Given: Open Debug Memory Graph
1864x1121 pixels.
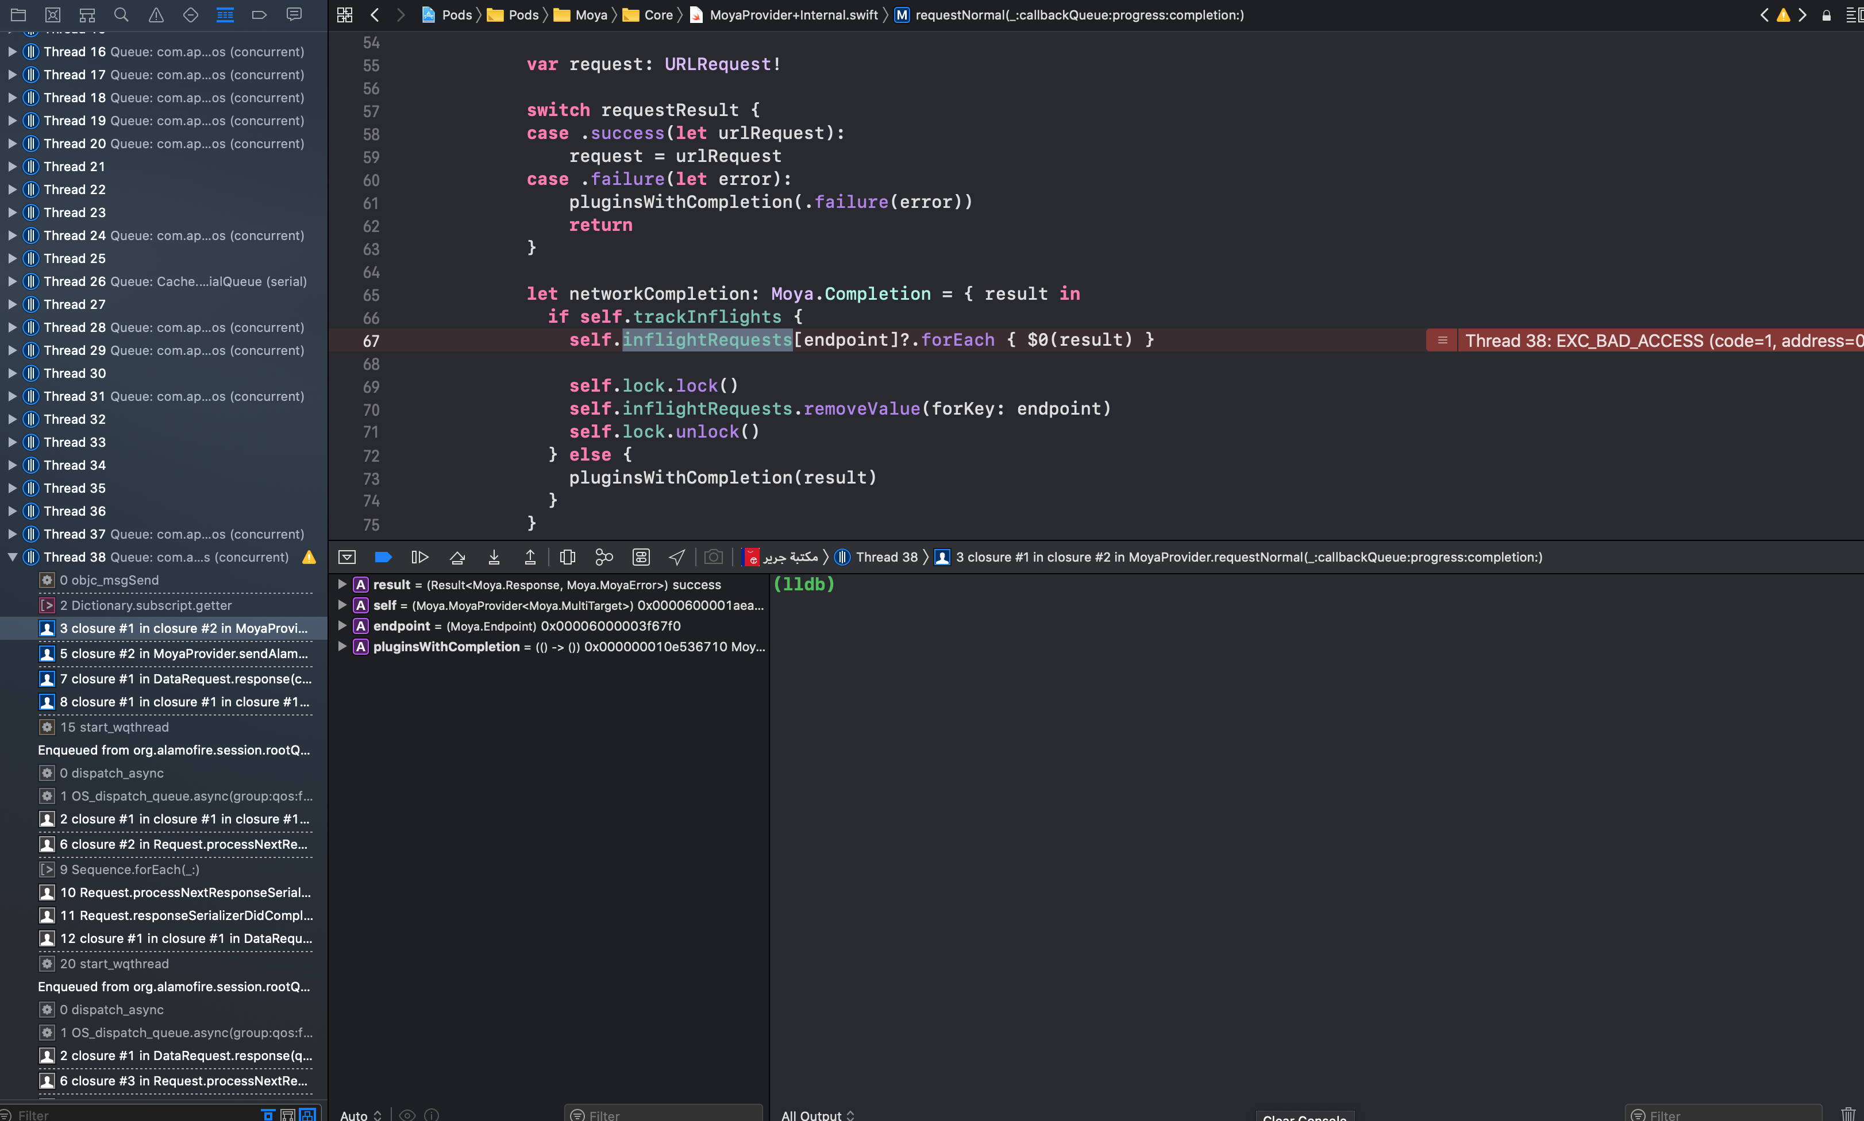Looking at the screenshot, I should 604,558.
